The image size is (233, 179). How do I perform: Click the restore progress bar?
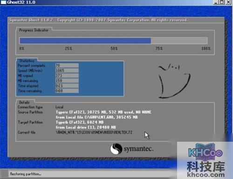[113, 41]
